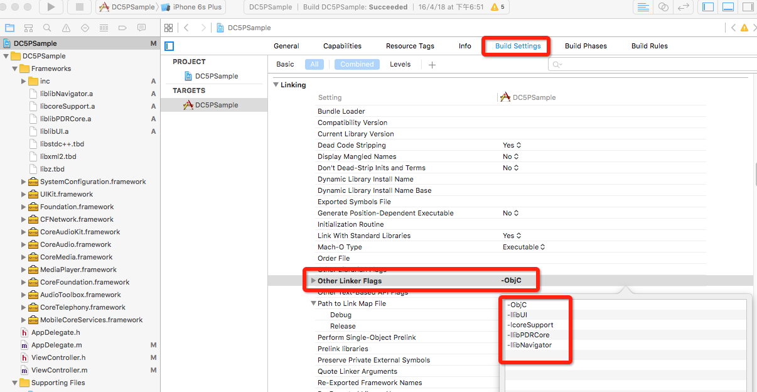This screenshot has width=757, height=392.
Task: Toggle the Debug area visibility
Action: [727, 7]
